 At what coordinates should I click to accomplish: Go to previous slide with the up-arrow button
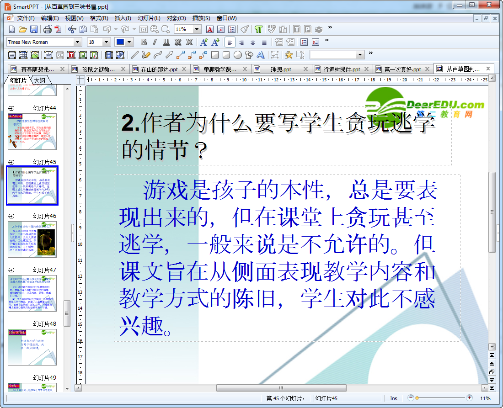492,363
